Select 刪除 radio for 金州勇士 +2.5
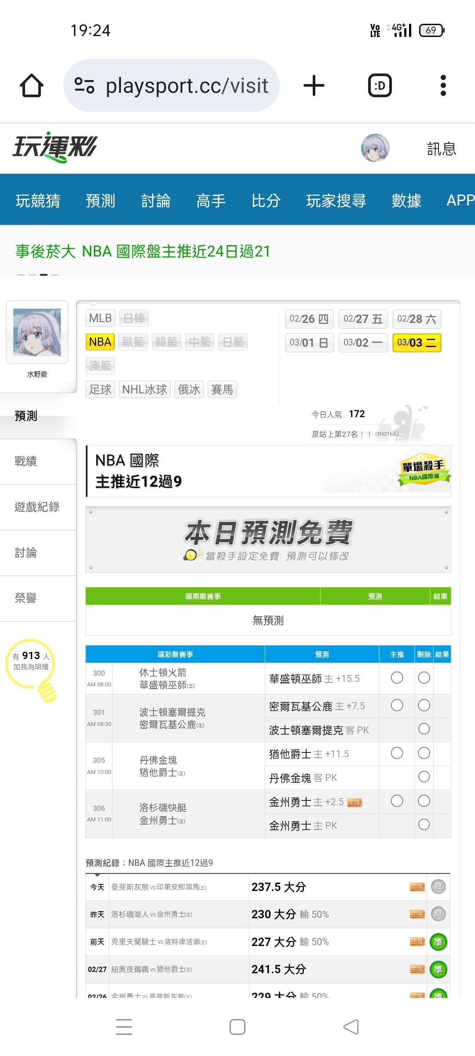The height and width of the screenshot is (1056, 475). pos(424,801)
